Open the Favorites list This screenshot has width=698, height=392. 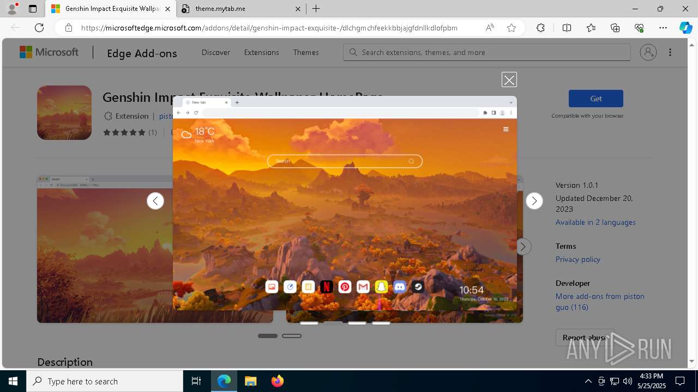(591, 28)
